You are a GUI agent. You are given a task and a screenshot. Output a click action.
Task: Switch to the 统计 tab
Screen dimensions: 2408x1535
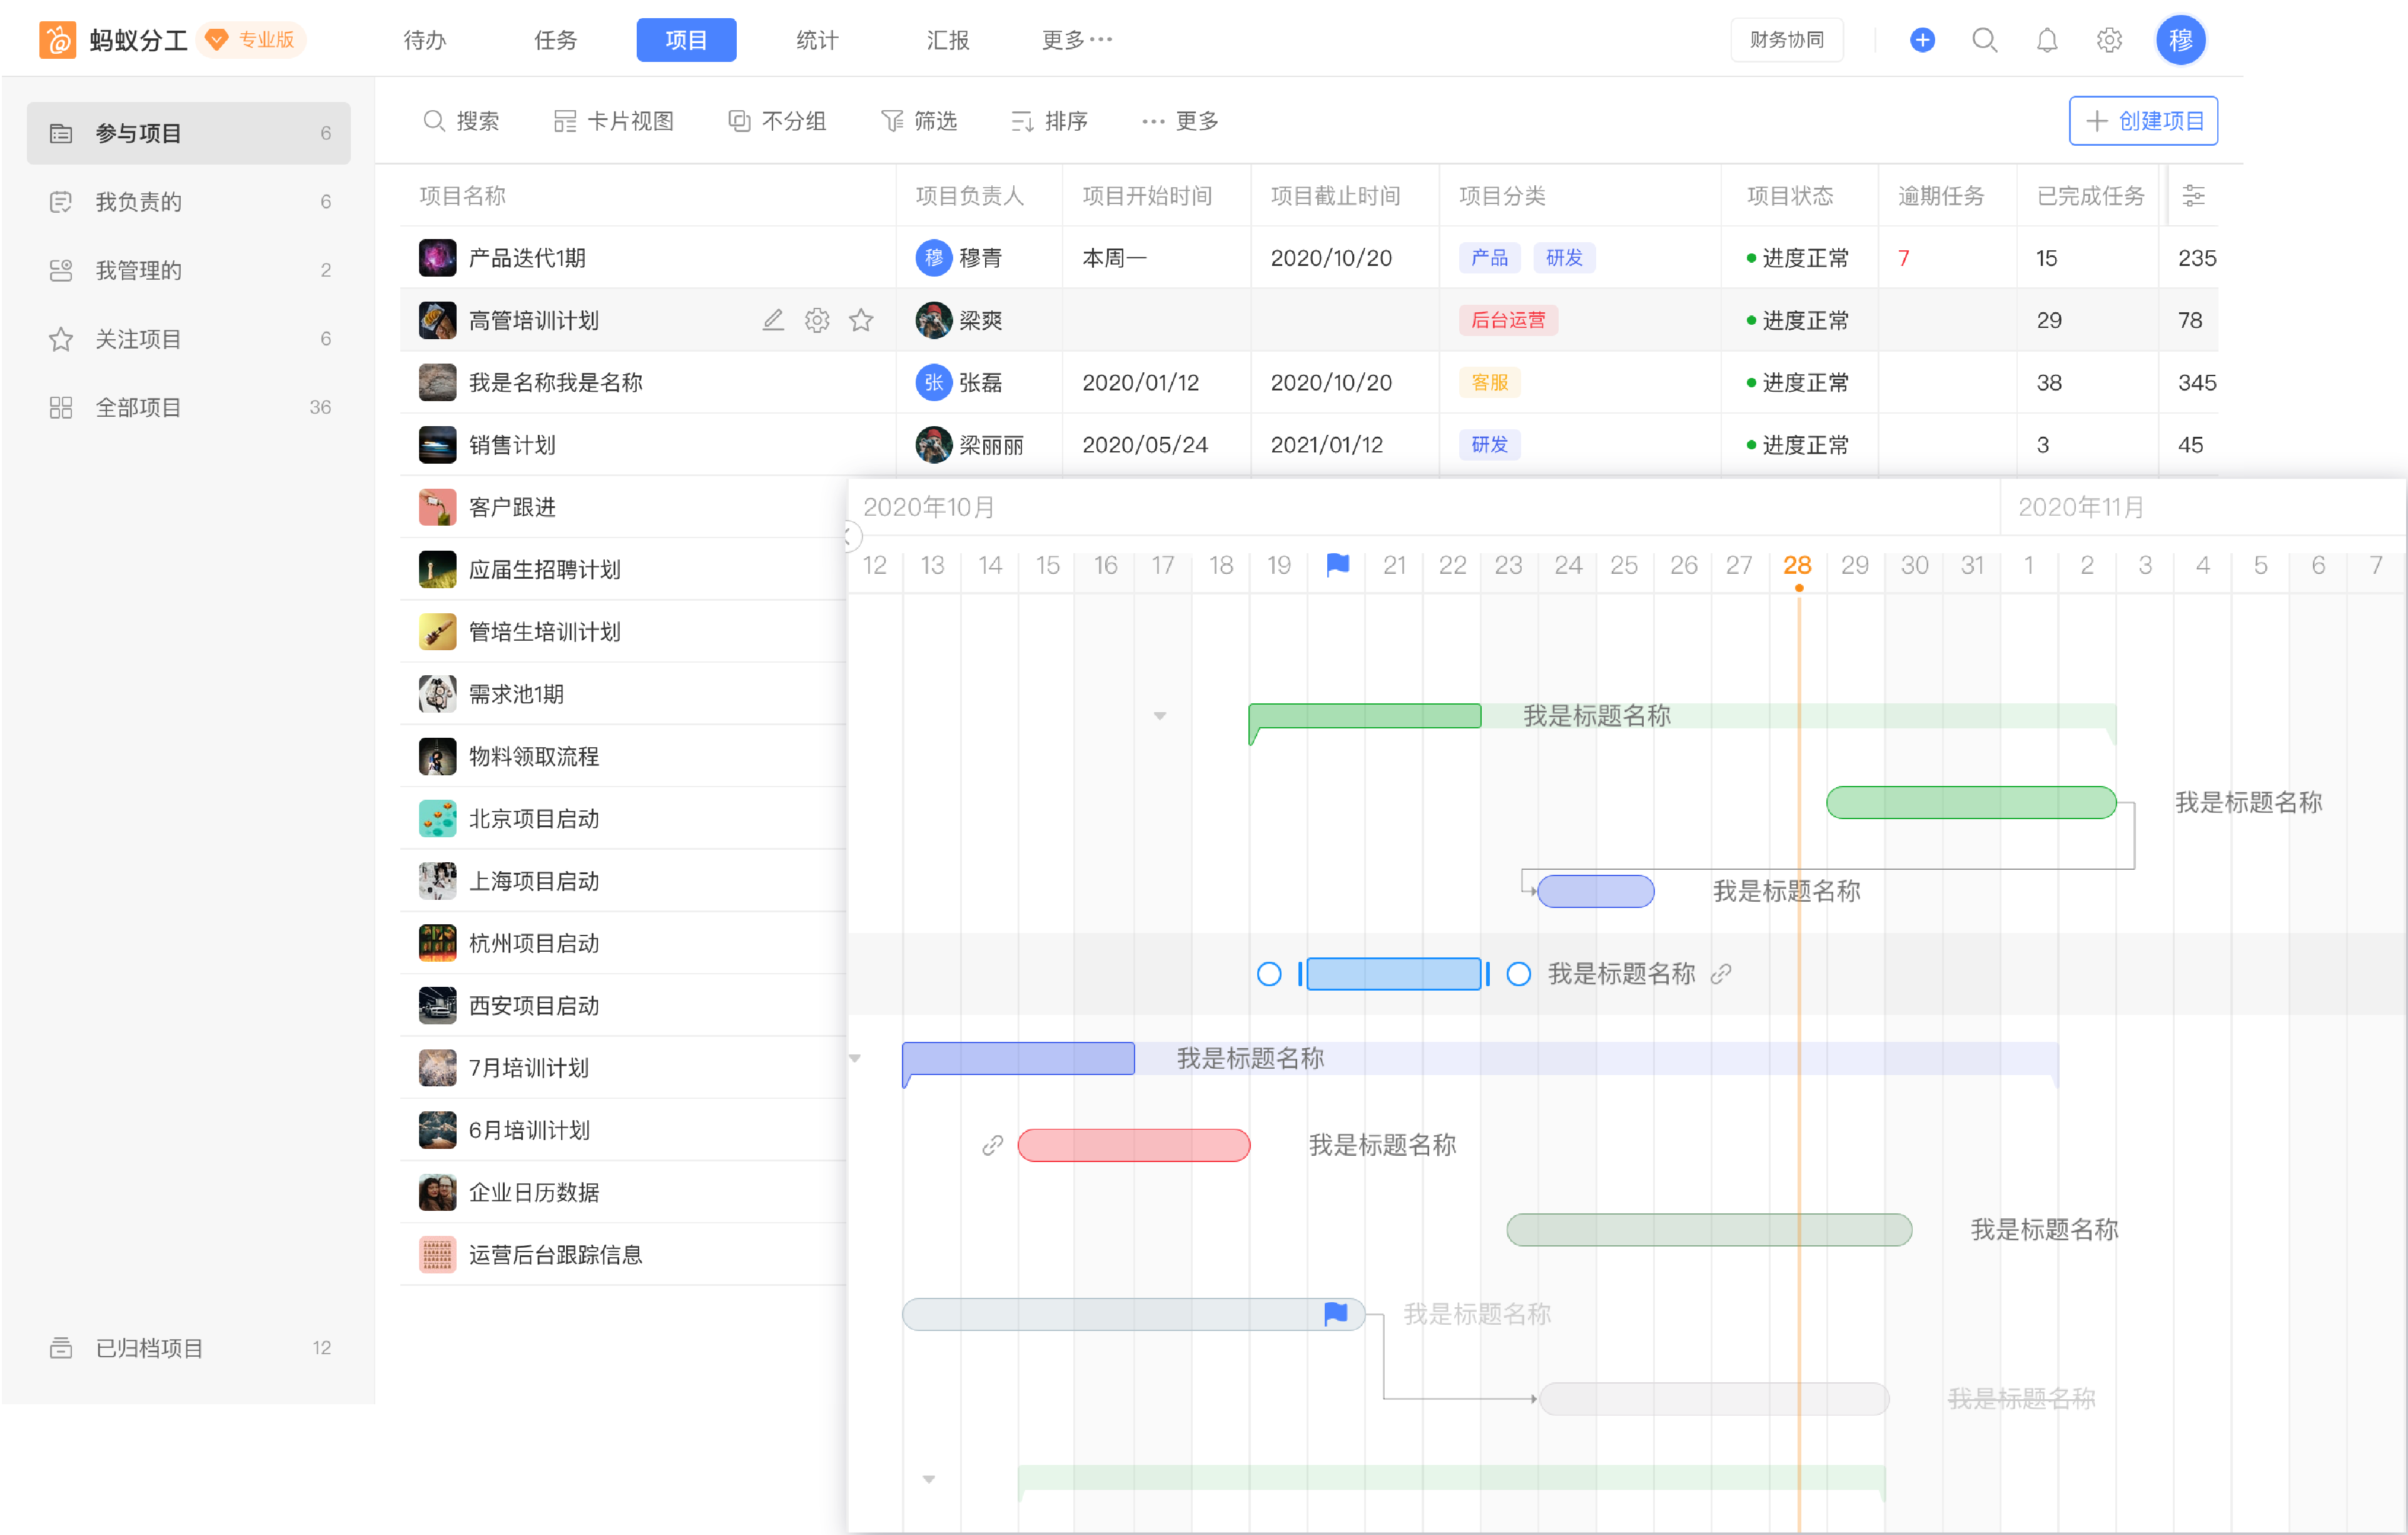point(817,40)
